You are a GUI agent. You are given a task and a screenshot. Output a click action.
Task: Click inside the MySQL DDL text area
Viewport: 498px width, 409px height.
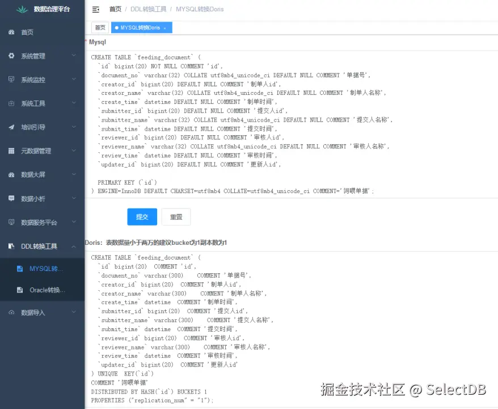284,125
